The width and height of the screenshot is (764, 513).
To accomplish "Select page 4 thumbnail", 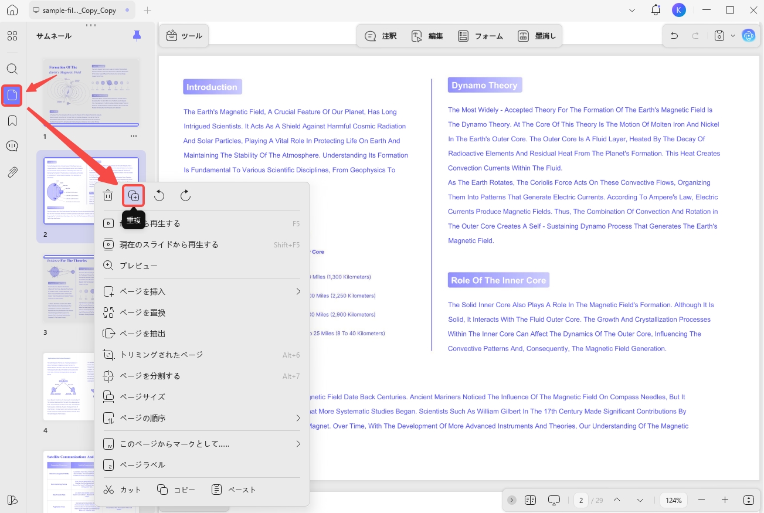I will click(69, 386).
